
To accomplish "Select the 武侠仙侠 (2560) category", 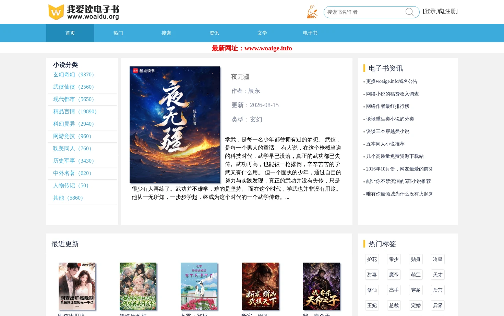I will click(75, 87).
